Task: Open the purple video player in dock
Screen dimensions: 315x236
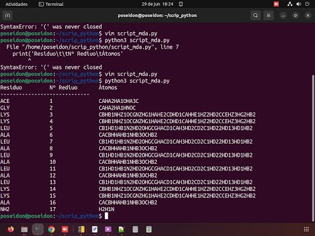Action: click(x=108, y=229)
